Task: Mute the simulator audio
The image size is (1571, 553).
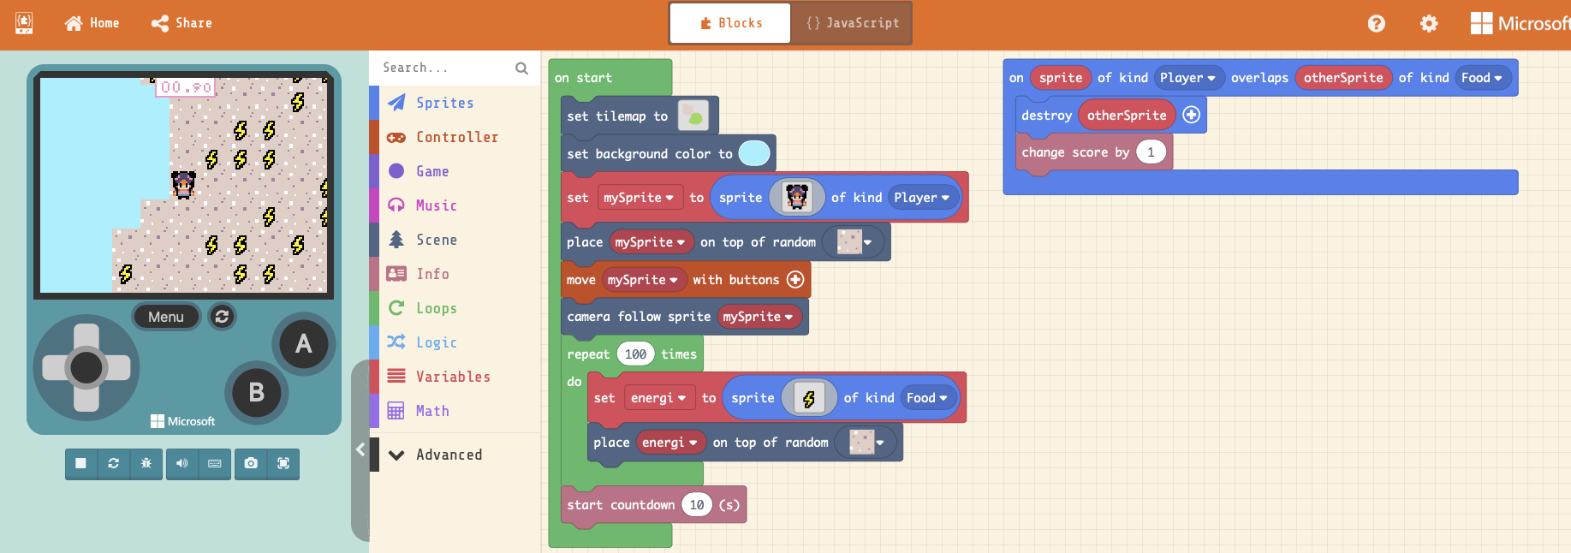Action: (182, 463)
